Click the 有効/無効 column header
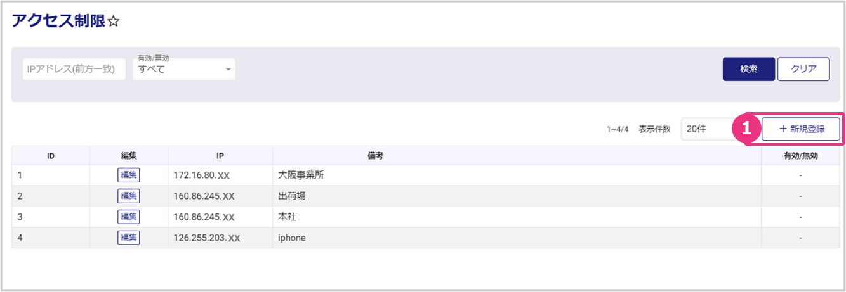This screenshot has height=292, width=846. tap(801, 156)
